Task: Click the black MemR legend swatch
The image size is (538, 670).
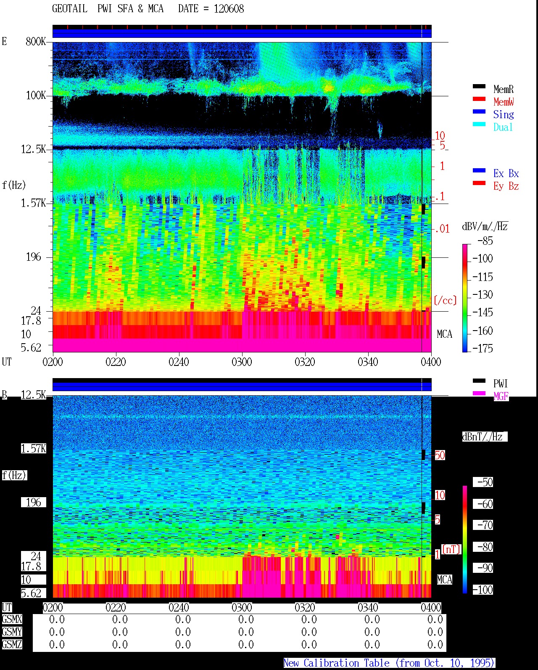Action: (x=479, y=87)
